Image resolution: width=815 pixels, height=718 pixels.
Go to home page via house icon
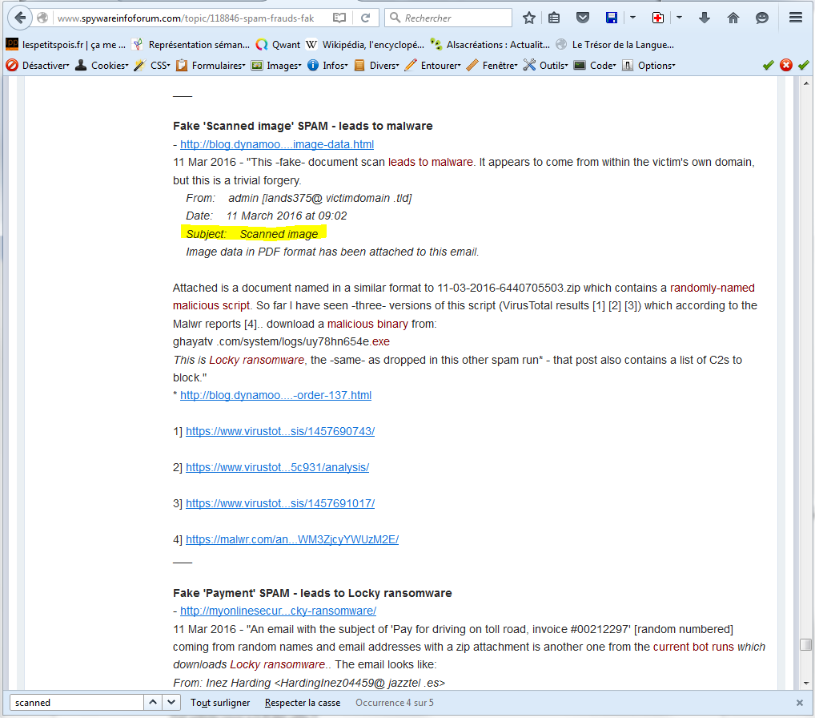tap(733, 18)
